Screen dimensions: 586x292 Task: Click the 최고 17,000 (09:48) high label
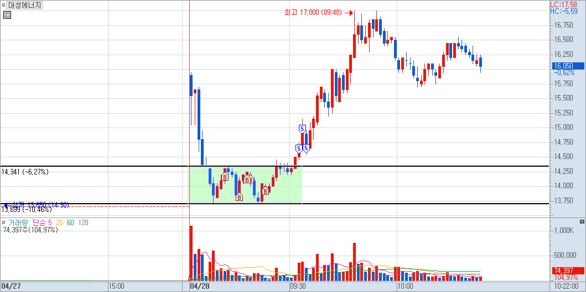(x=313, y=13)
